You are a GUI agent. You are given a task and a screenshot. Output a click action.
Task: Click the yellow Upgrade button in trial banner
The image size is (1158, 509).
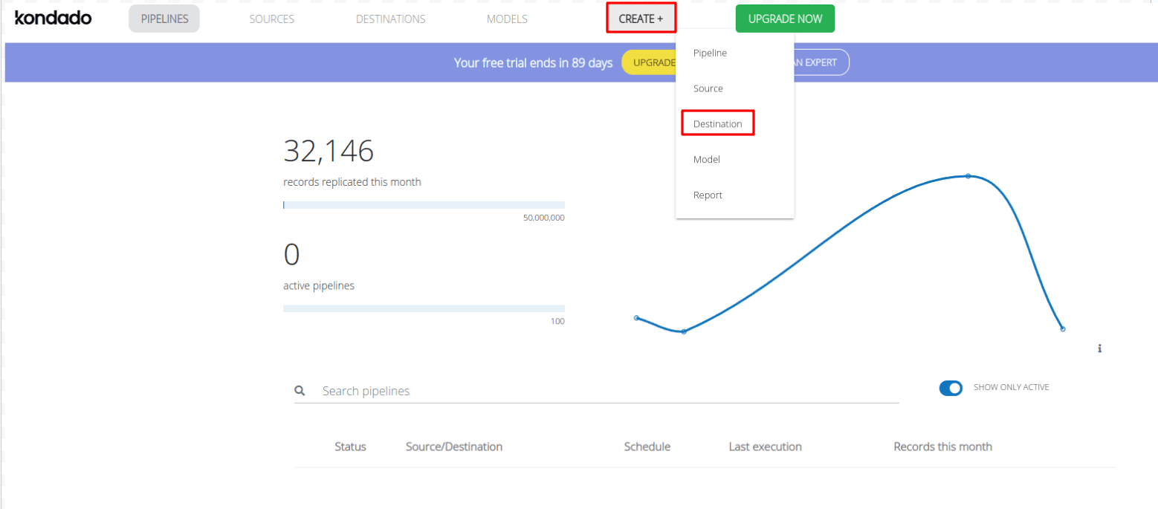click(x=649, y=62)
